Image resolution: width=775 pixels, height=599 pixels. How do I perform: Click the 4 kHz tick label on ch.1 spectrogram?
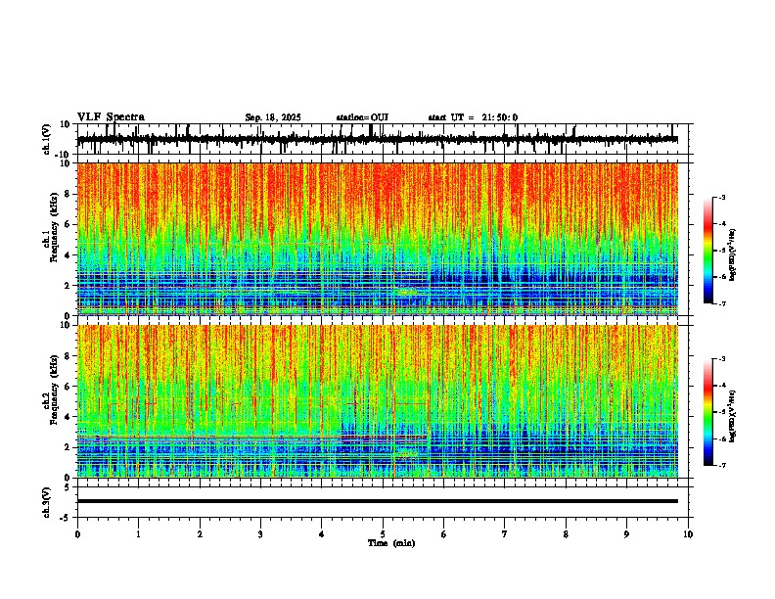[68, 255]
